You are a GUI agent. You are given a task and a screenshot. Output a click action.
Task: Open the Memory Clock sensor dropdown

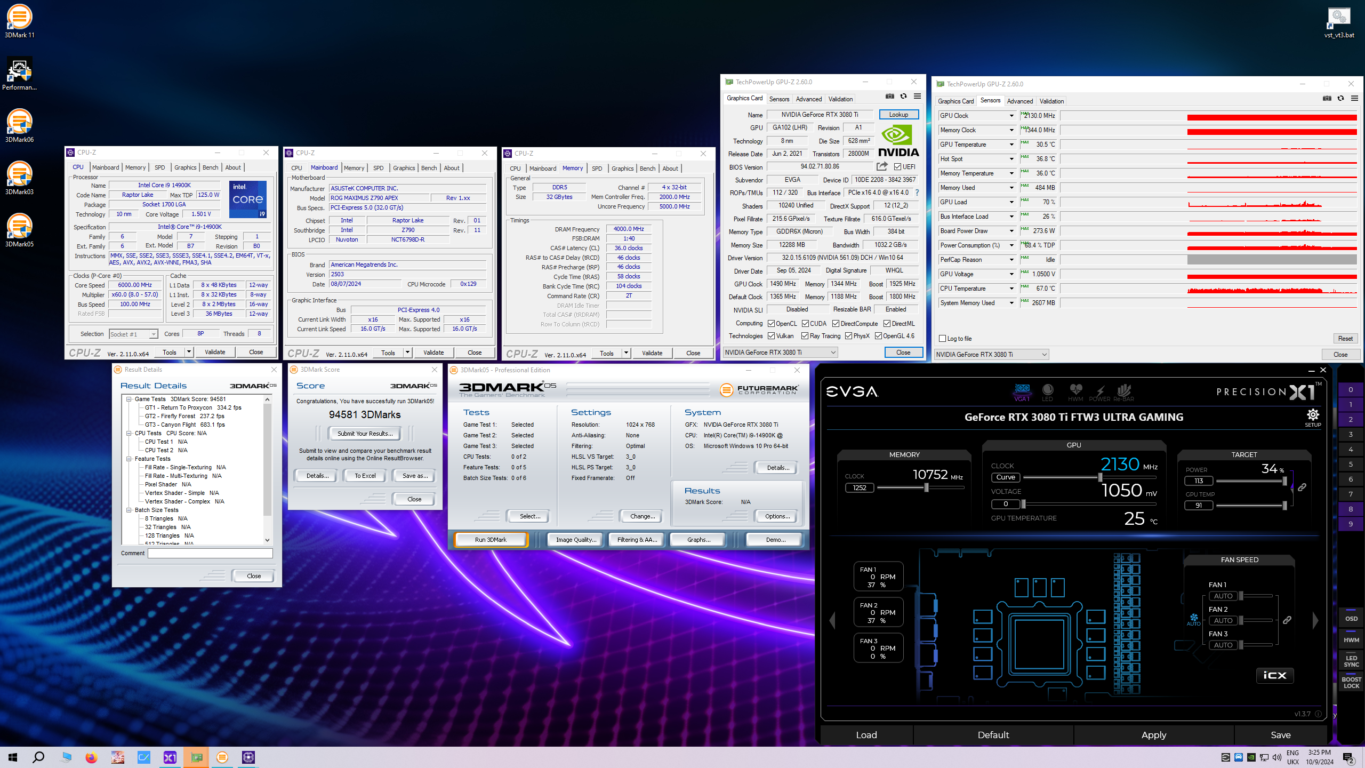coord(1011,130)
